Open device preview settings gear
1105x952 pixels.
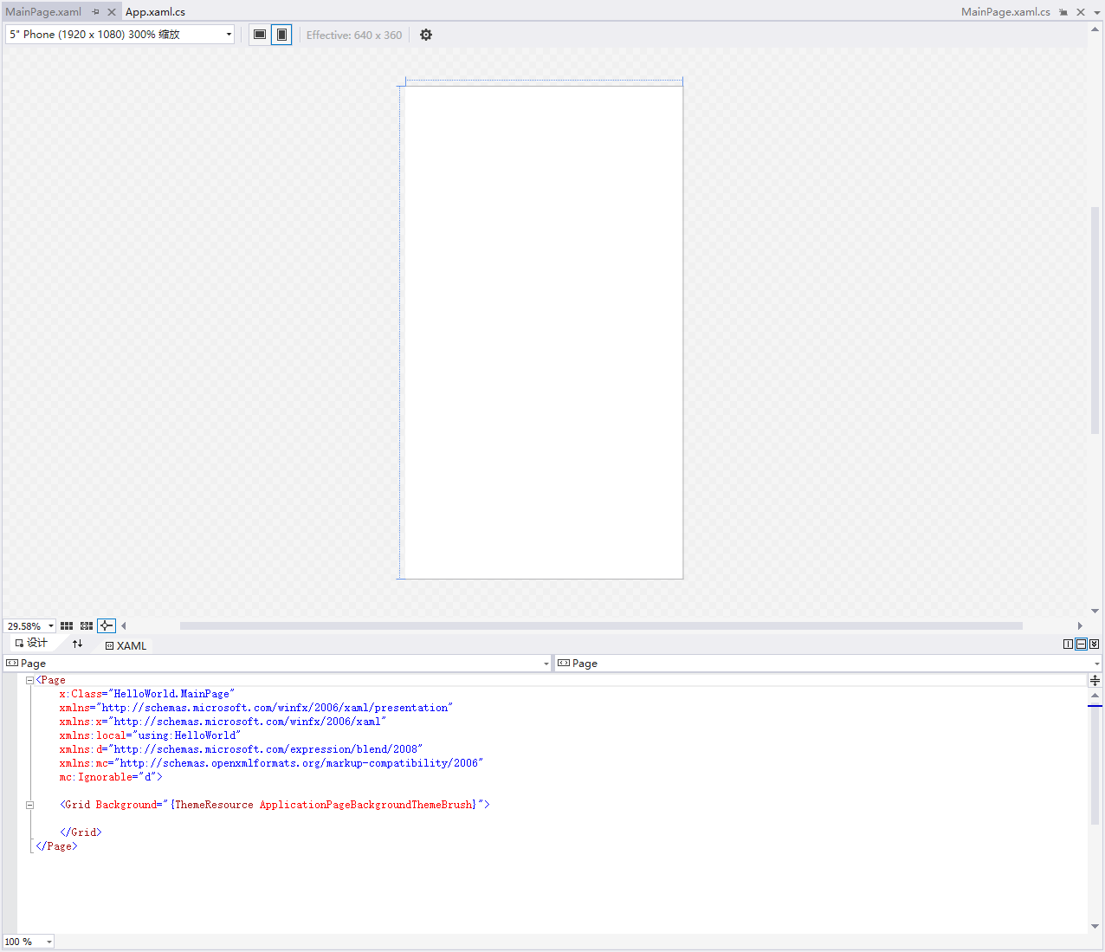(426, 35)
